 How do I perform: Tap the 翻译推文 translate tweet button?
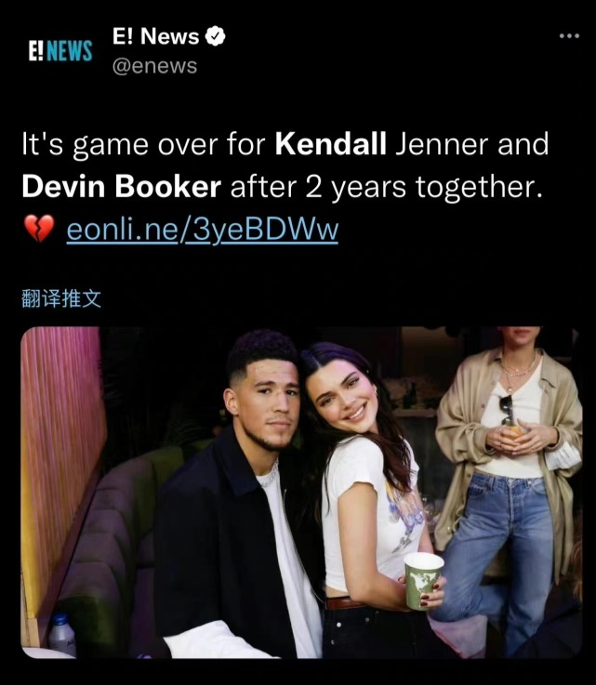point(61,298)
